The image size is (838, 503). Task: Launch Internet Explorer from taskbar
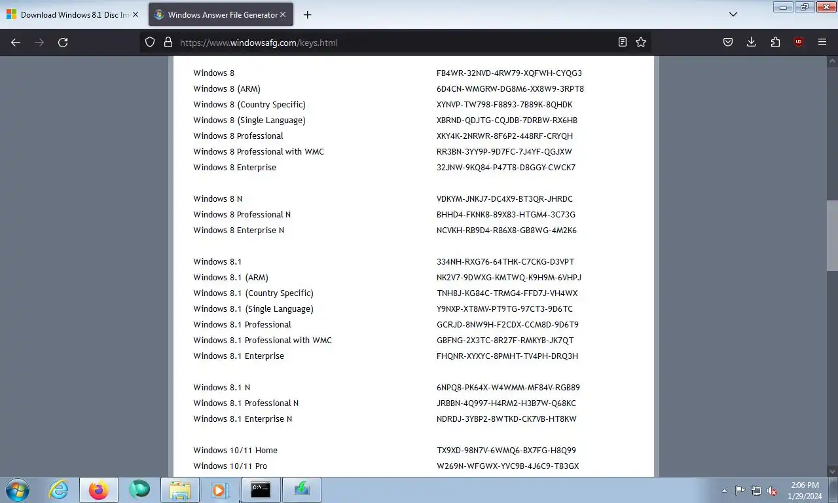point(59,490)
